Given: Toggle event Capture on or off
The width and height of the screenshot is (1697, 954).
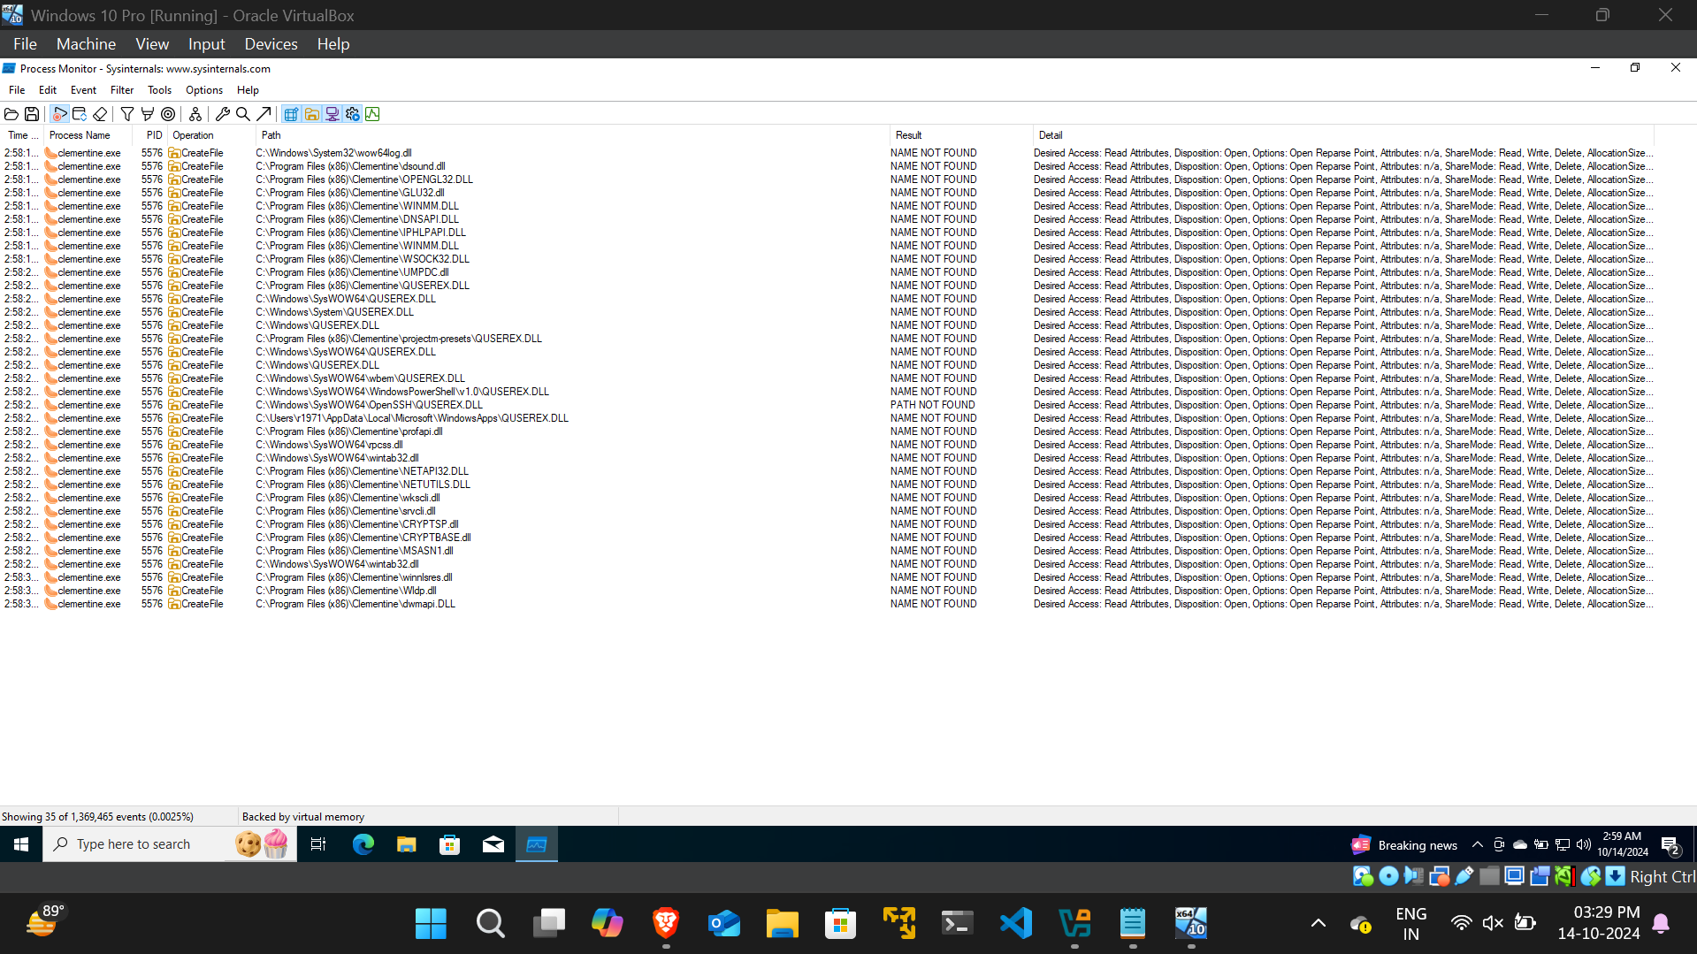Looking at the screenshot, I should coord(59,114).
